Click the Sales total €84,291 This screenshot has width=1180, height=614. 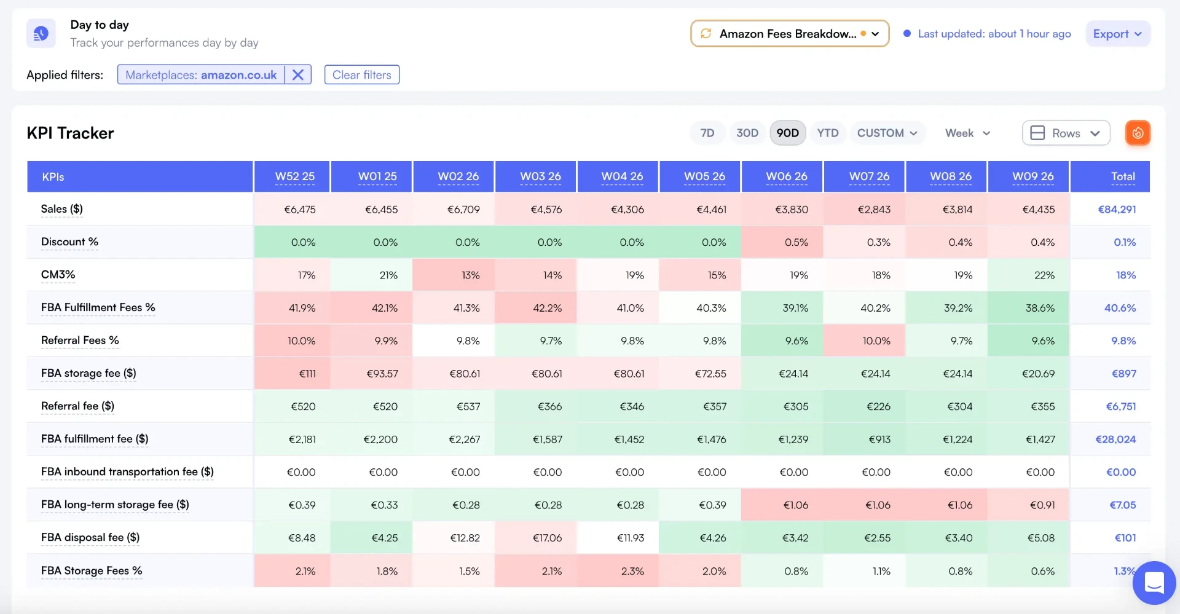click(1117, 210)
